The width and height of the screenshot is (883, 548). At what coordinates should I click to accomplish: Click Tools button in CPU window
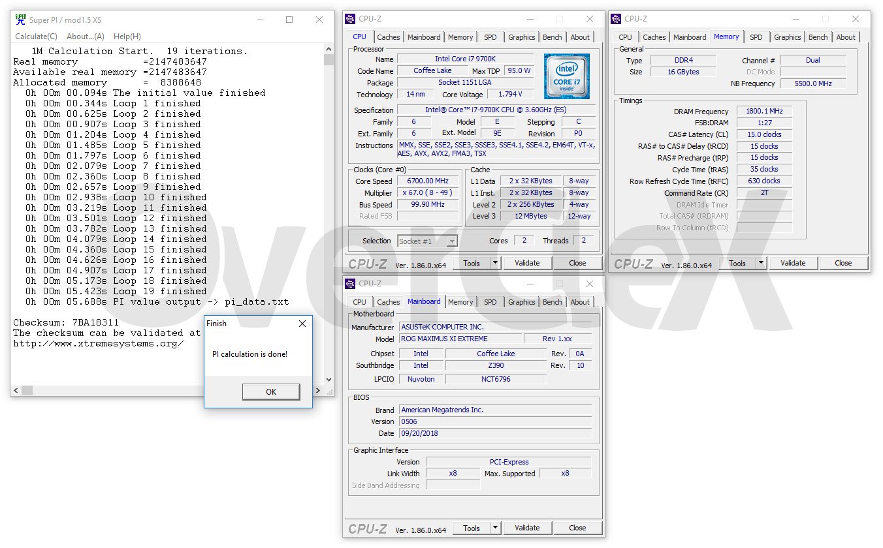coord(472,264)
